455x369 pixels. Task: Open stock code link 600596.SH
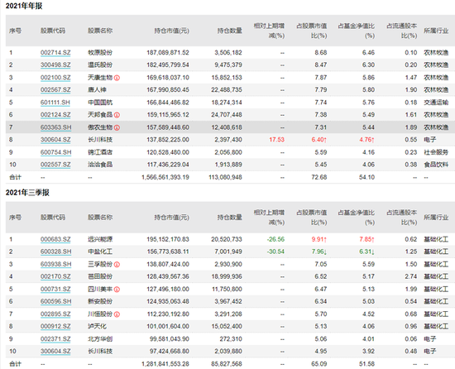coord(55,301)
